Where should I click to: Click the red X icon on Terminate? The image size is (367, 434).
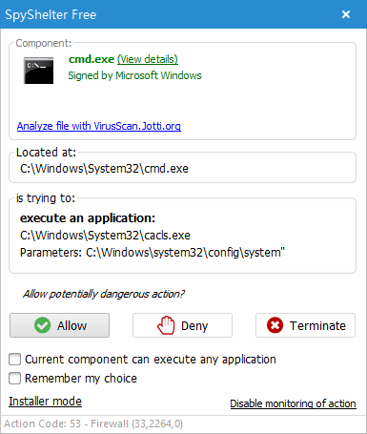click(x=275, y=325)
